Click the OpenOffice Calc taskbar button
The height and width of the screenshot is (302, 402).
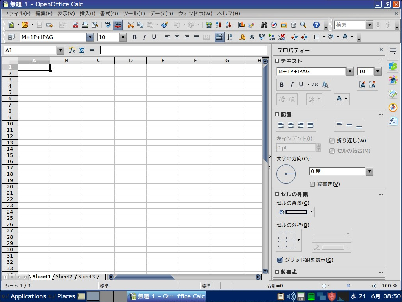[166, 296]
